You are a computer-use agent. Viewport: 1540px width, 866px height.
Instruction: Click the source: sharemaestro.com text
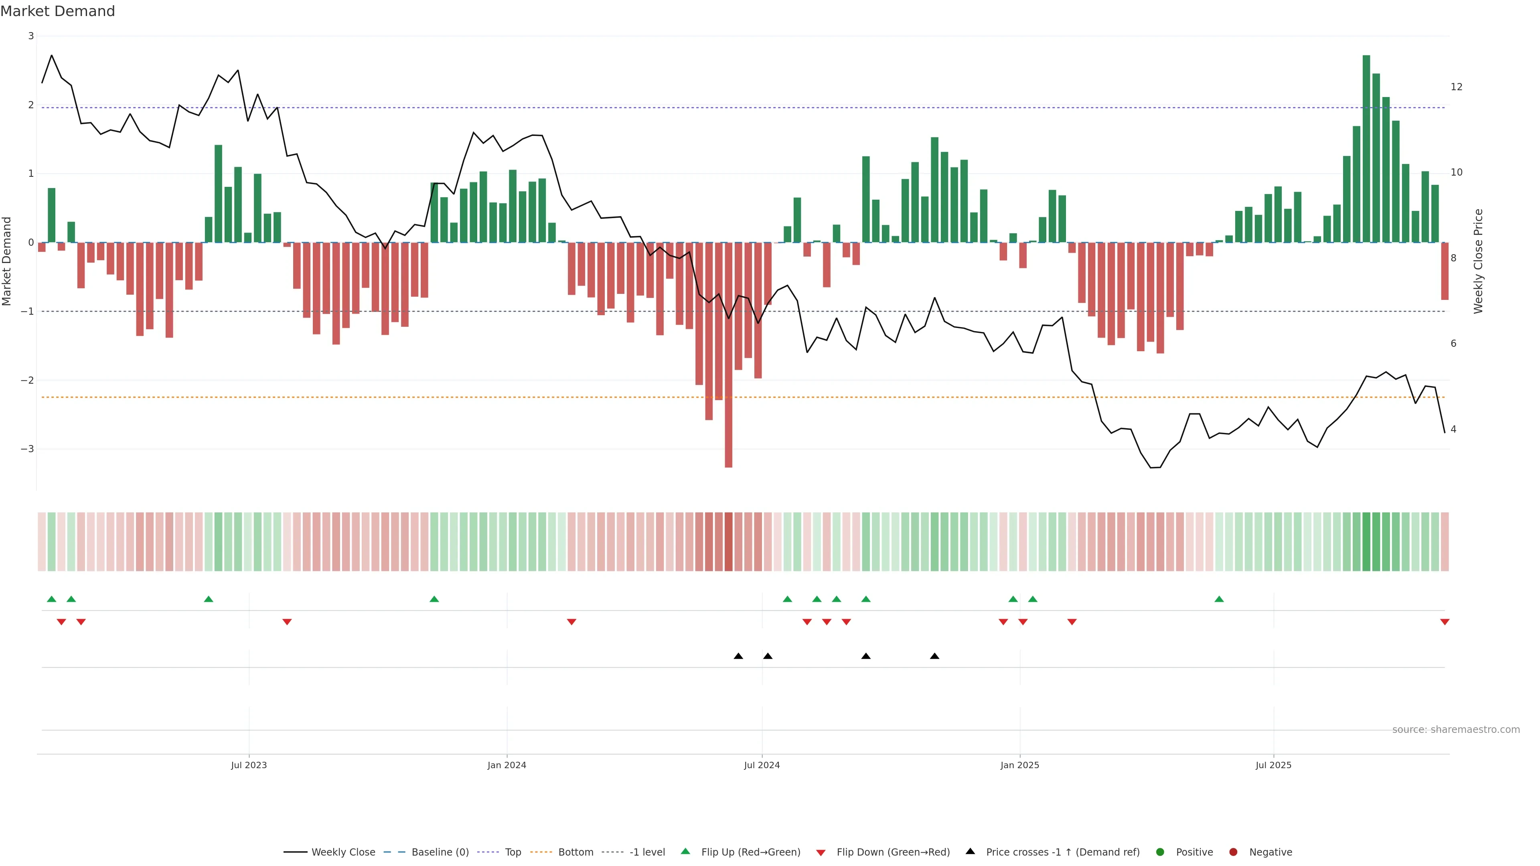1456,730
